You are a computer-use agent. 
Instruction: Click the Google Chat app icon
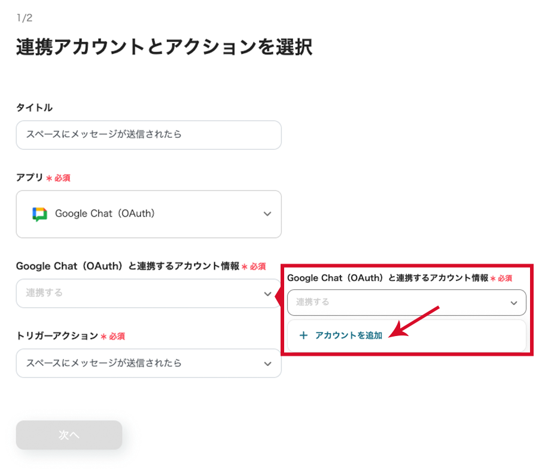click(x=39, y=214)
